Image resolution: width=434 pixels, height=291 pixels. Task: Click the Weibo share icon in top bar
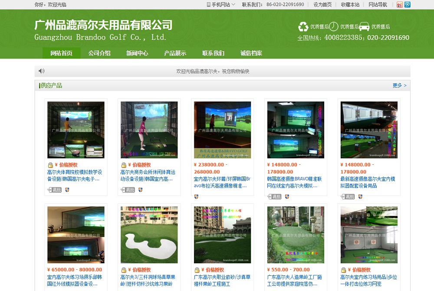tap(399, 4)
